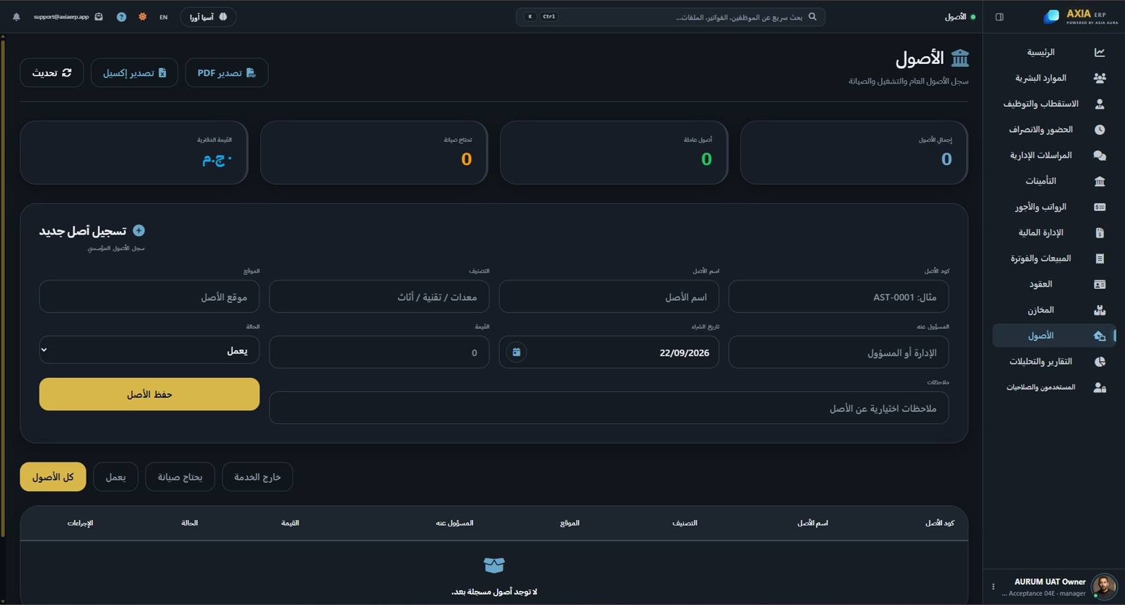Open الإدارة المالية via its invoice icon
The height and width of the screenshot is (605, 1125).
(1100, 233)
